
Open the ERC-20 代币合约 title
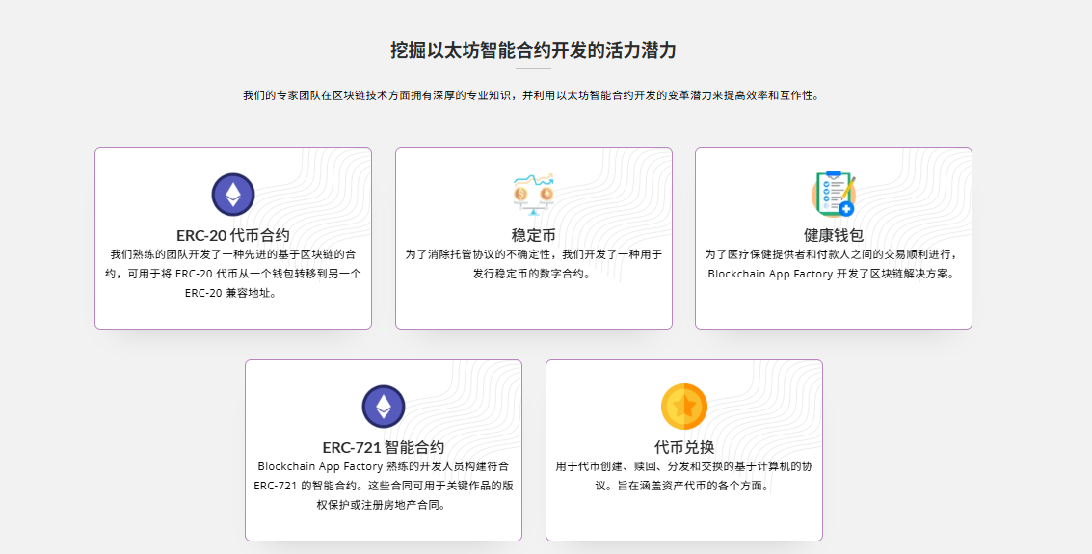(x=232, y=235)
